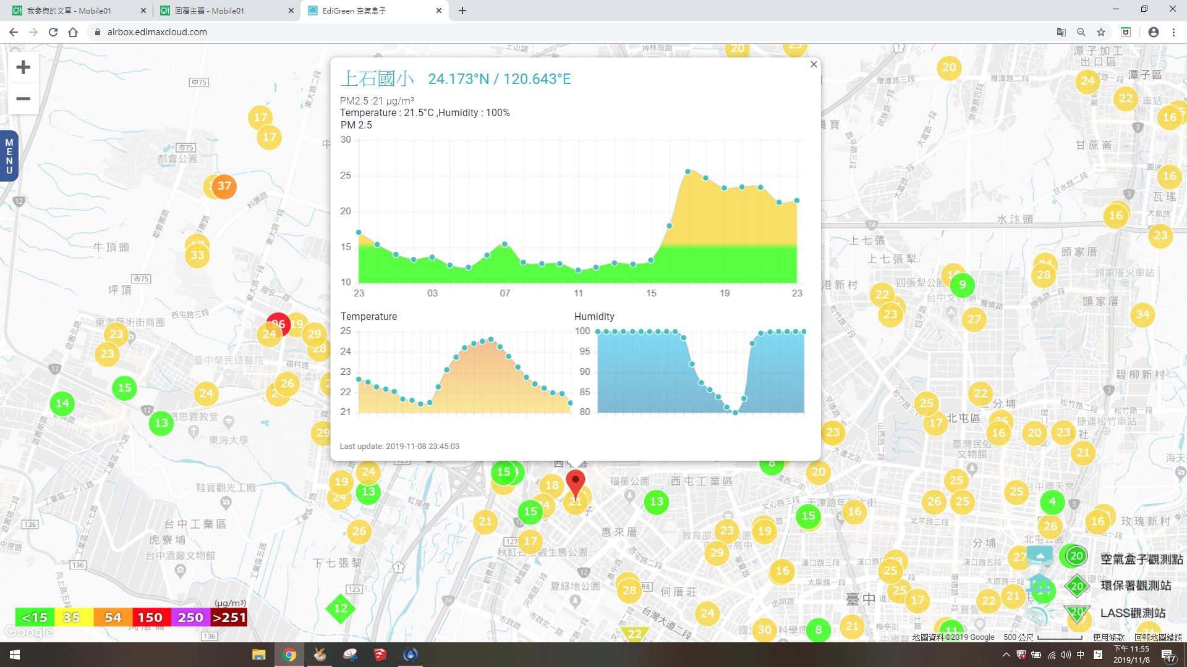Click the yellow 34 station marker

[x=1142, y=314]
